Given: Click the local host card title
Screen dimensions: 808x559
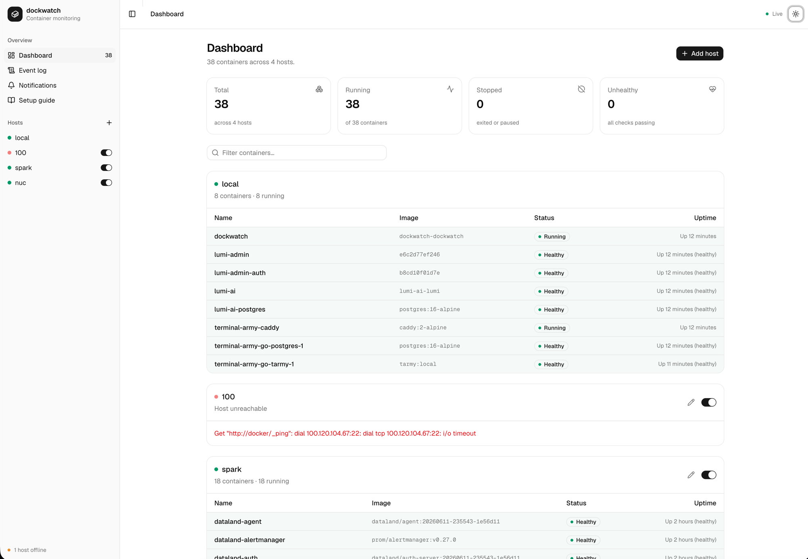Looking at the screenshot, I should pyautogui.click(x=230, y=184).
